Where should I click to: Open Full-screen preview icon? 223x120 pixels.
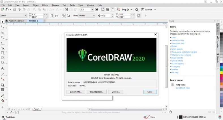click(97, 10)
